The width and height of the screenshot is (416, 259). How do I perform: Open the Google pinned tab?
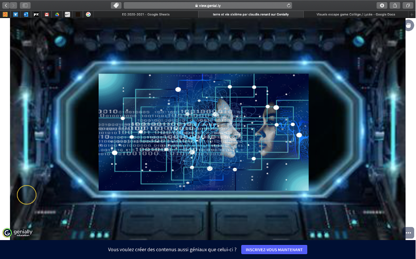88,15
